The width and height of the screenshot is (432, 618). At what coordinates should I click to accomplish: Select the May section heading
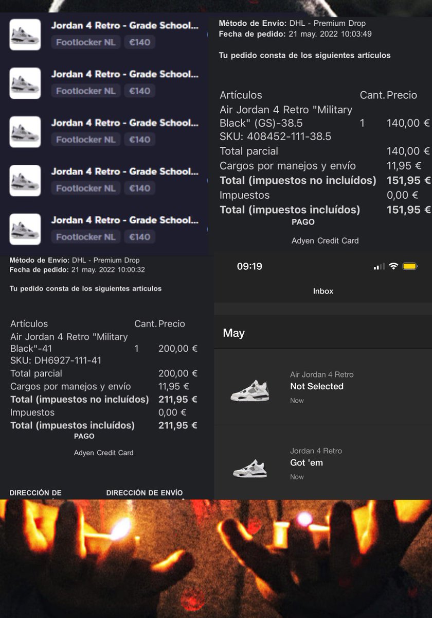pos(233,333)
